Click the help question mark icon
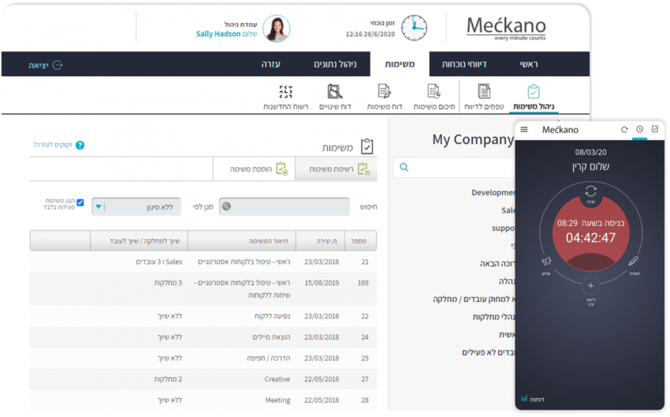This screenshot has width=670, height=417. (x=80, y=145)
